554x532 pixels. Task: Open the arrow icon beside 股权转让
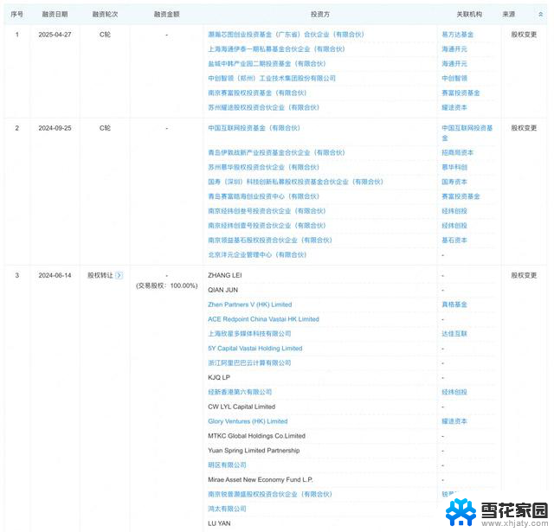tap(119, 275)
